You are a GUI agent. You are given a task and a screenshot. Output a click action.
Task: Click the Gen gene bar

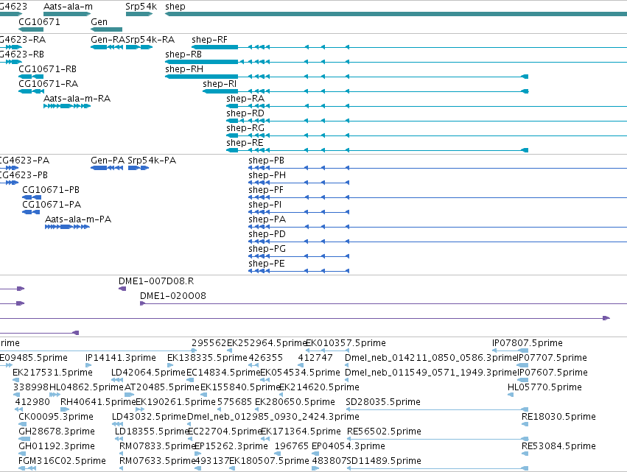coord(106,29)
